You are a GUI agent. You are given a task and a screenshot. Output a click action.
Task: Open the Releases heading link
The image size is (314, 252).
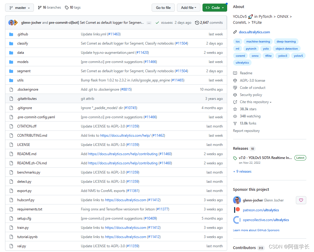[x=244, y=148]
